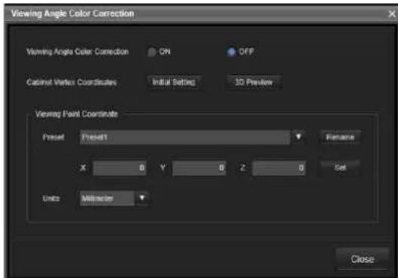
Task: Dismiss dialog with the title bar X
Action: (392, 14)
